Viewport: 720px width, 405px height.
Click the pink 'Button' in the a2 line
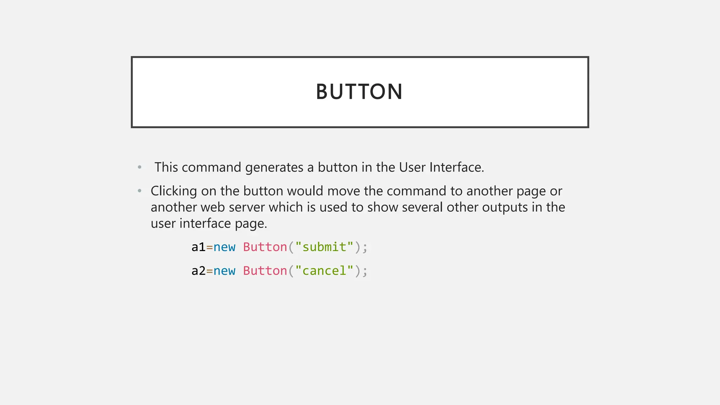pos(265,271)
